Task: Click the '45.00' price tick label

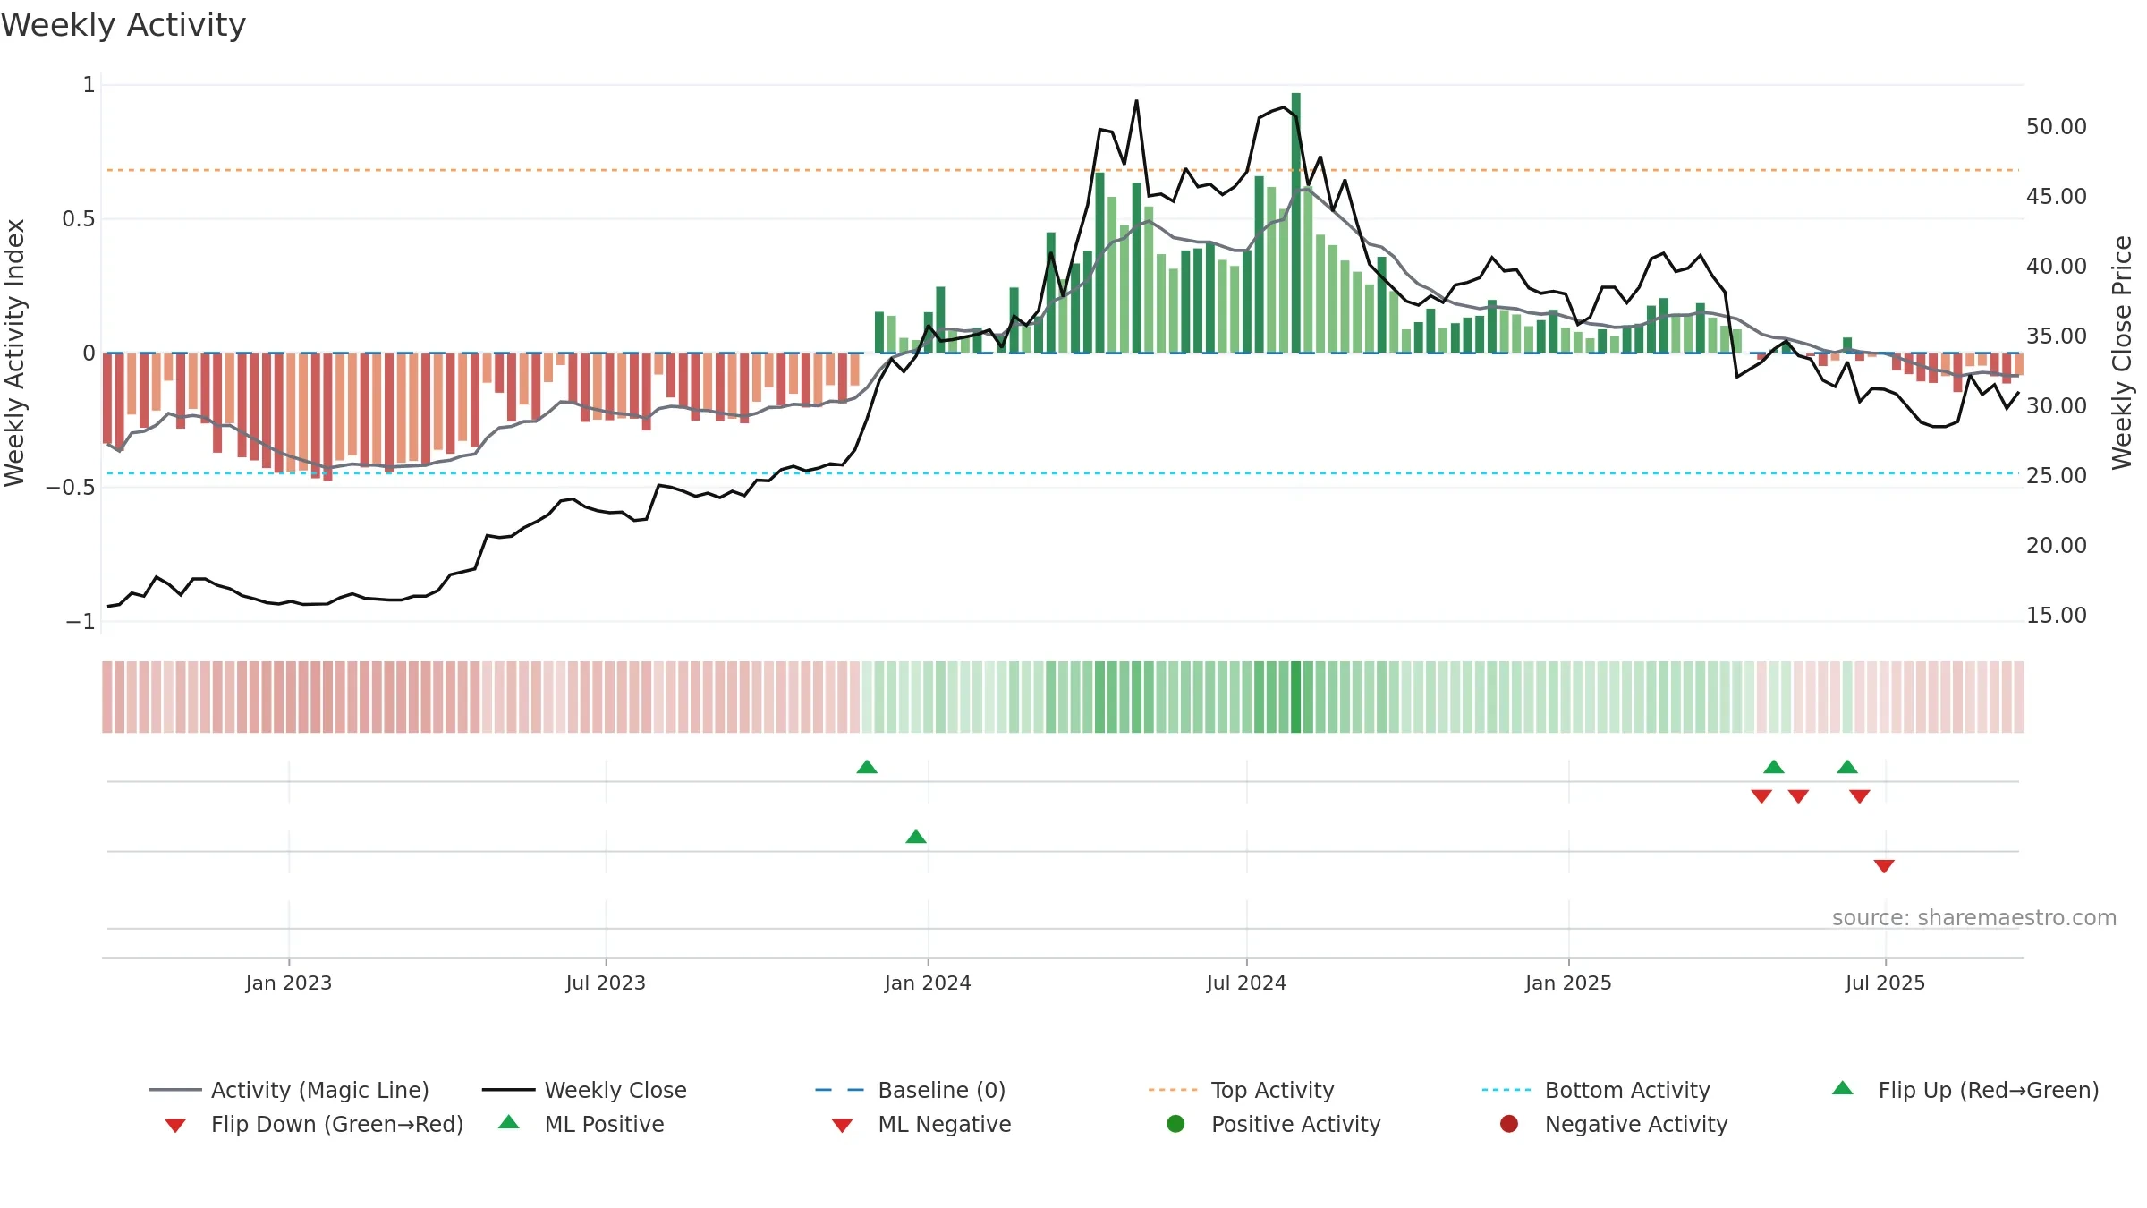Action: coord(2057,197)
